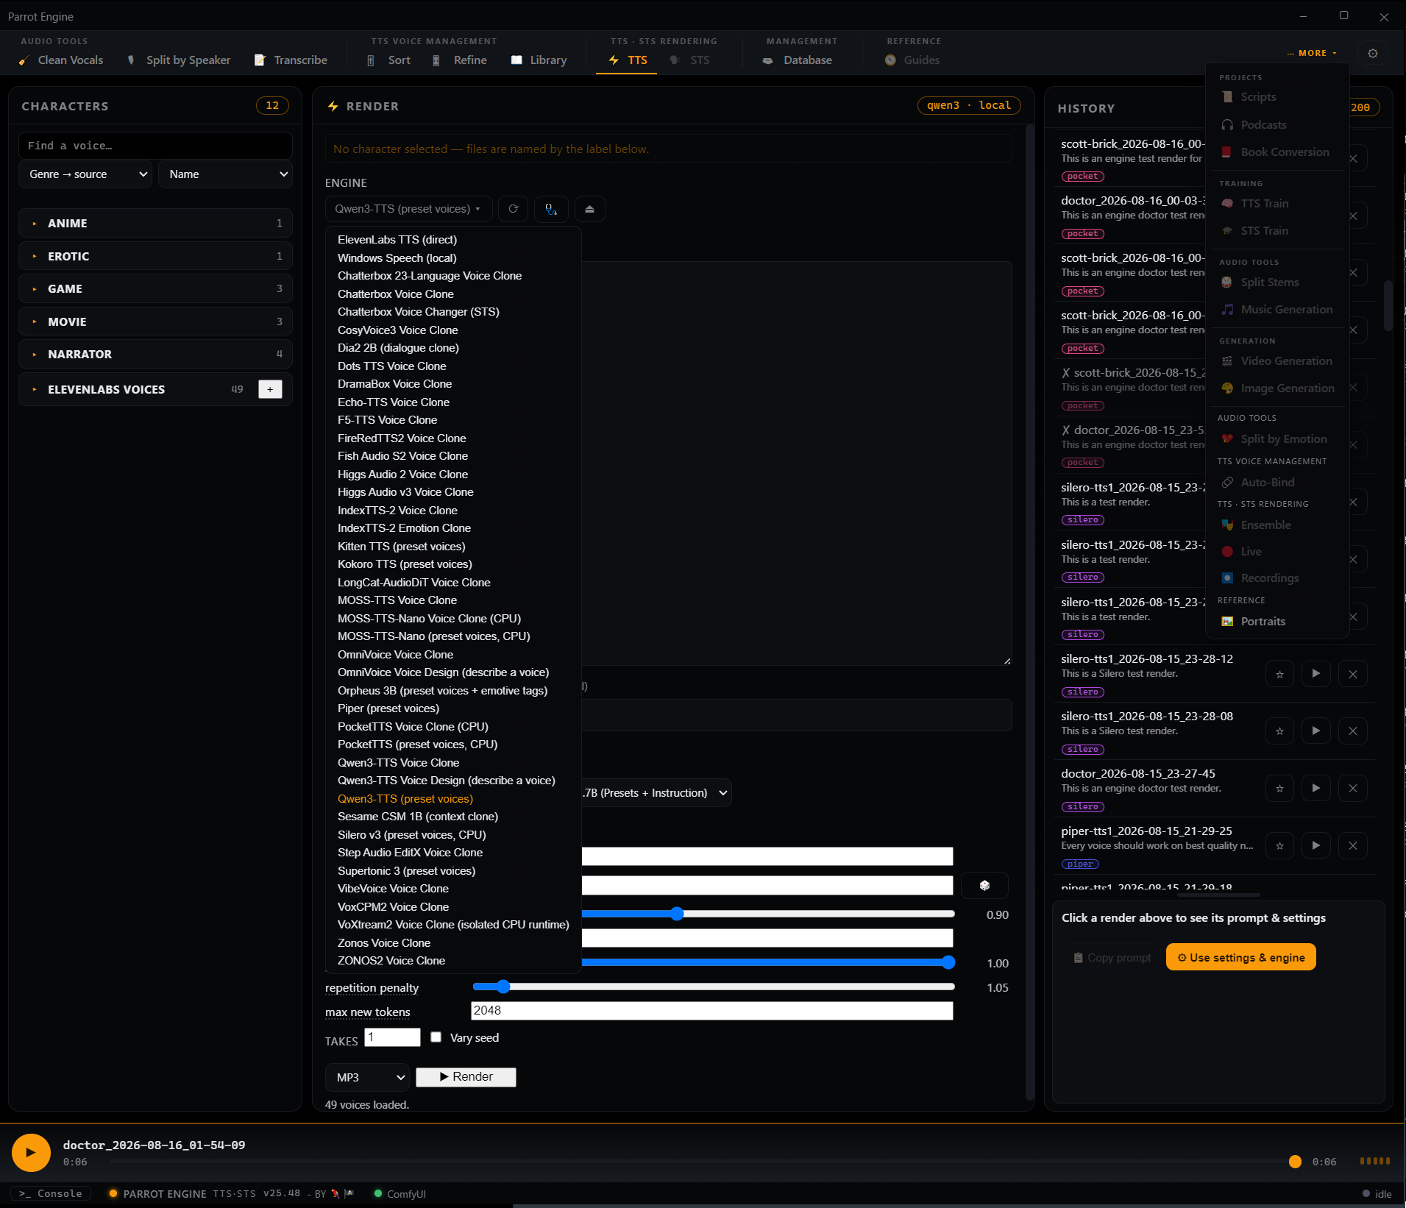This screenshot has height=1208, width=1406.
Task: Open the Database tab
Action: (x=798, y=60)
